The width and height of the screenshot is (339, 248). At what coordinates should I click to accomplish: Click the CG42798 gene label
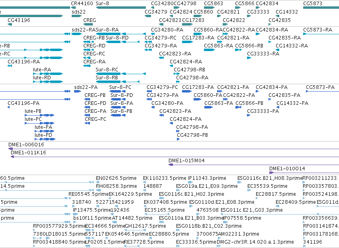click(185, 4)
